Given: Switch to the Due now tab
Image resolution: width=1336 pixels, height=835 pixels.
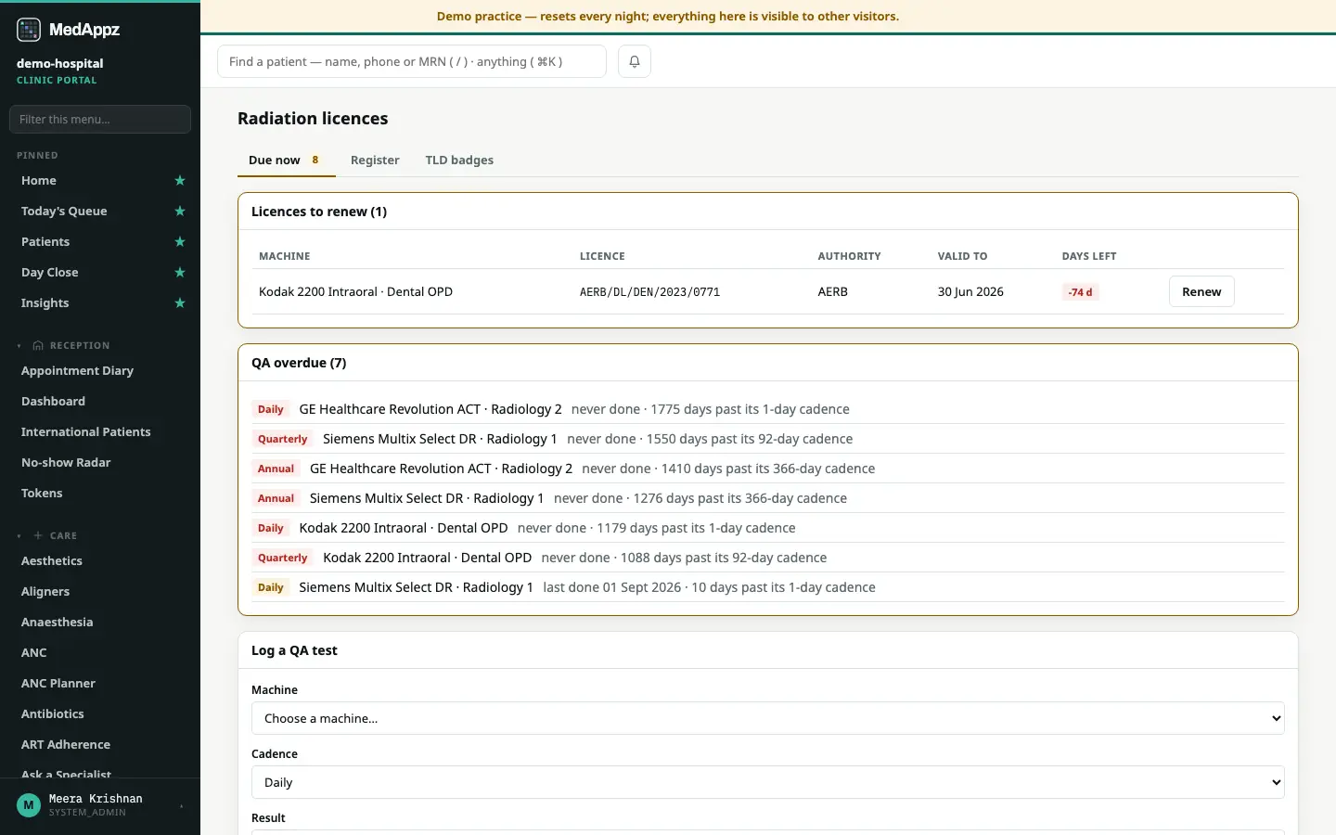Looking at the screenshot, I should tap(286, 160).
